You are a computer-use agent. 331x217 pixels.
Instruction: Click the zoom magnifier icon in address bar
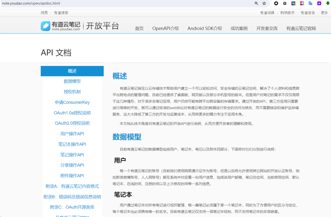[x=256, y=3]
